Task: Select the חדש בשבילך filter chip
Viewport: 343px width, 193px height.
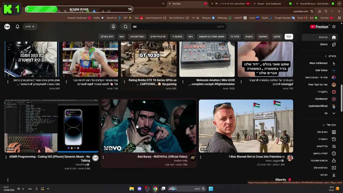Action: coord(107,36)
